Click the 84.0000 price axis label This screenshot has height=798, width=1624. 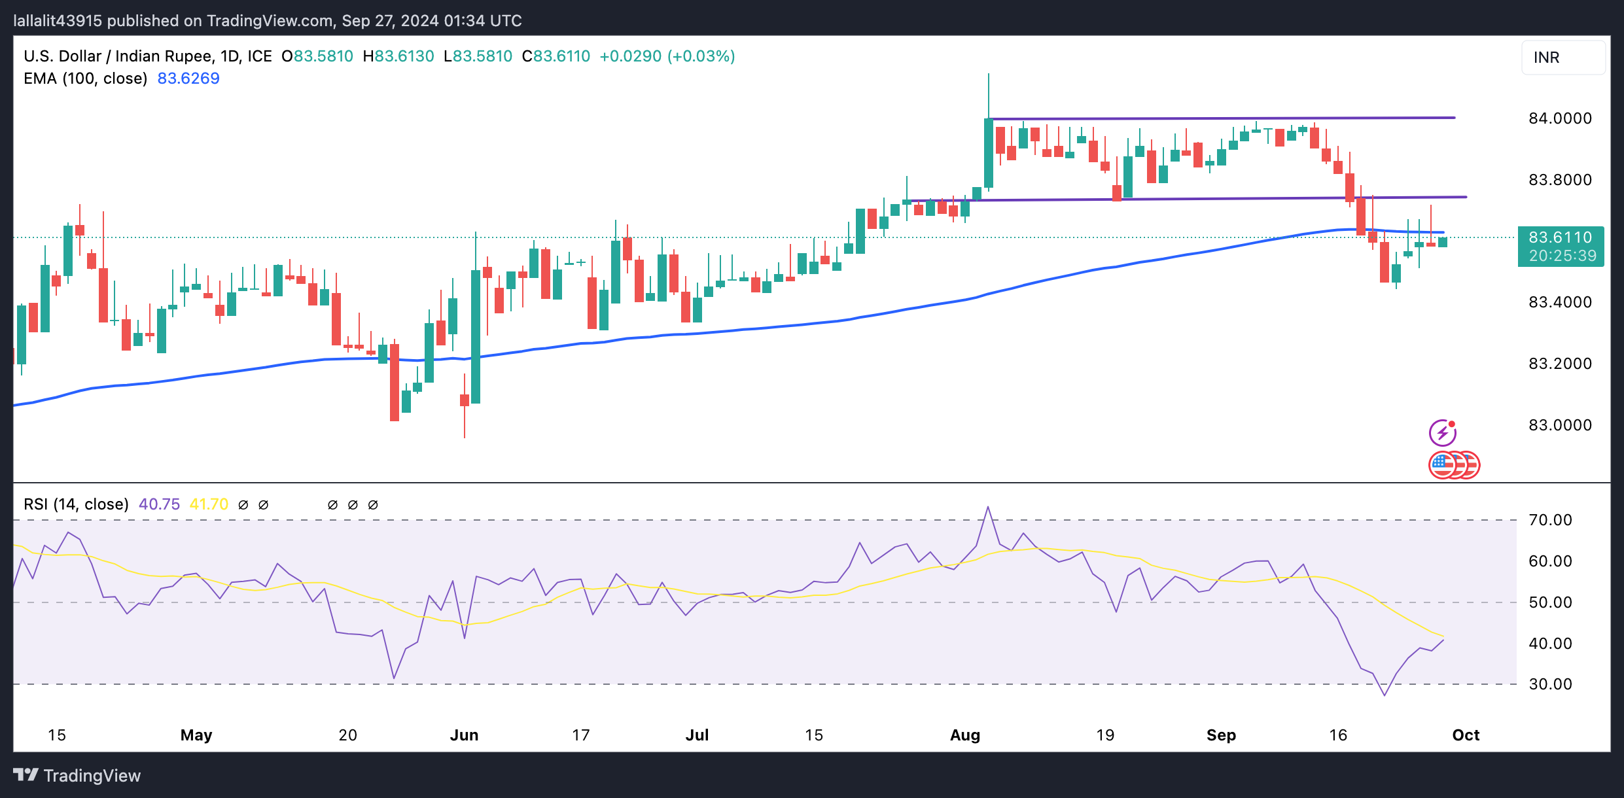[x=1560, y=118]
